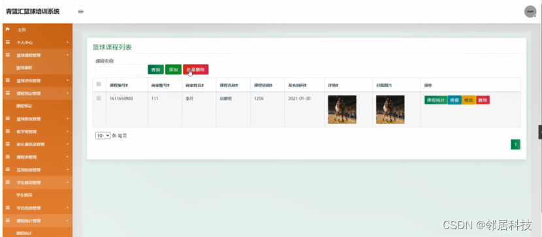The height and width of the screenshot is (237, 542).
Task: Expand the 篮球教练管理 menu arrow
Action: click(x=67, y=119)
